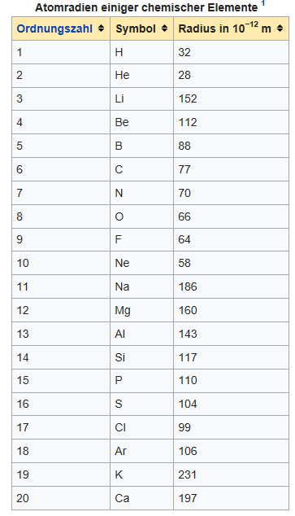Click the Radius in 10⁻¹² m header

pos(232,28)
